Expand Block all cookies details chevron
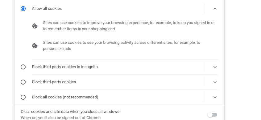The width and height of the screenshot is (261, 120). 215,97
